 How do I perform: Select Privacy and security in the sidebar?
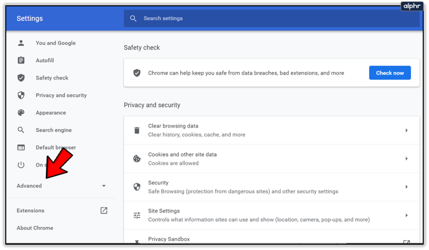61,95
